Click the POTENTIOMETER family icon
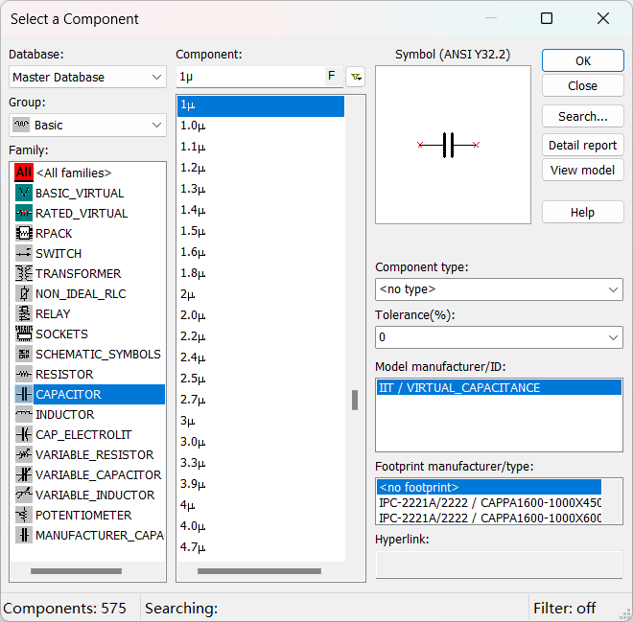 pyautogui.click(x=24, y=515)
